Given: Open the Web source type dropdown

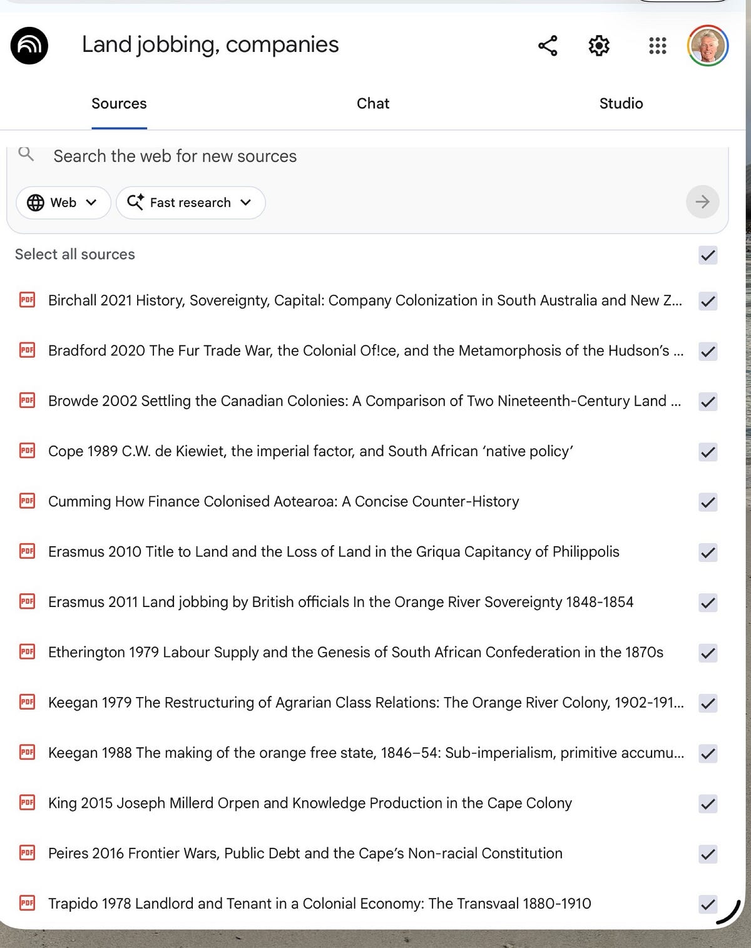Looking at the screenshot, I should click(x=63, y=202).
